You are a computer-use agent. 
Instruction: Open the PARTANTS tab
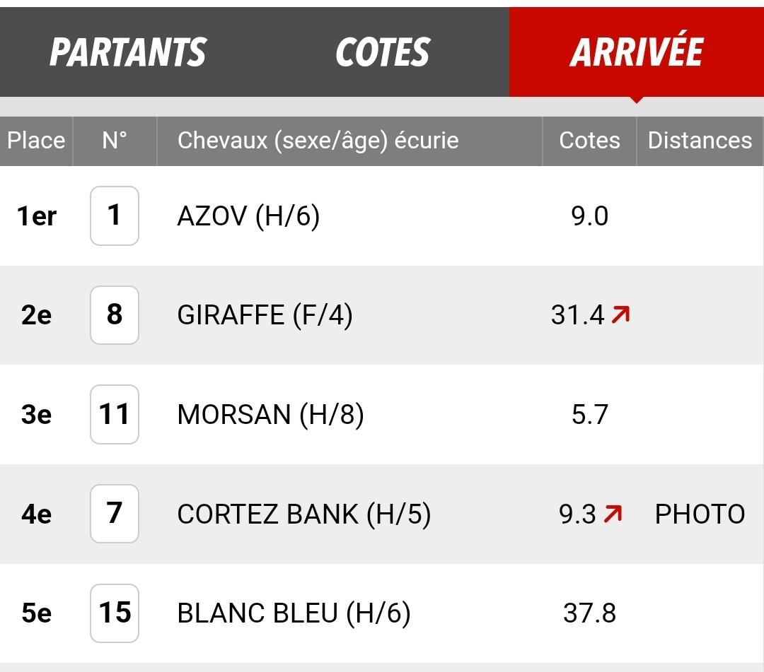pos(127,52)
